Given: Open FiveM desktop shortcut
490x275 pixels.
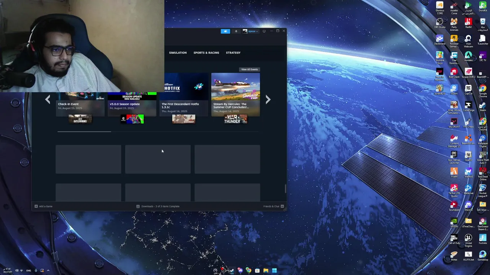Looking at the screenshot, I should [454, 173].
